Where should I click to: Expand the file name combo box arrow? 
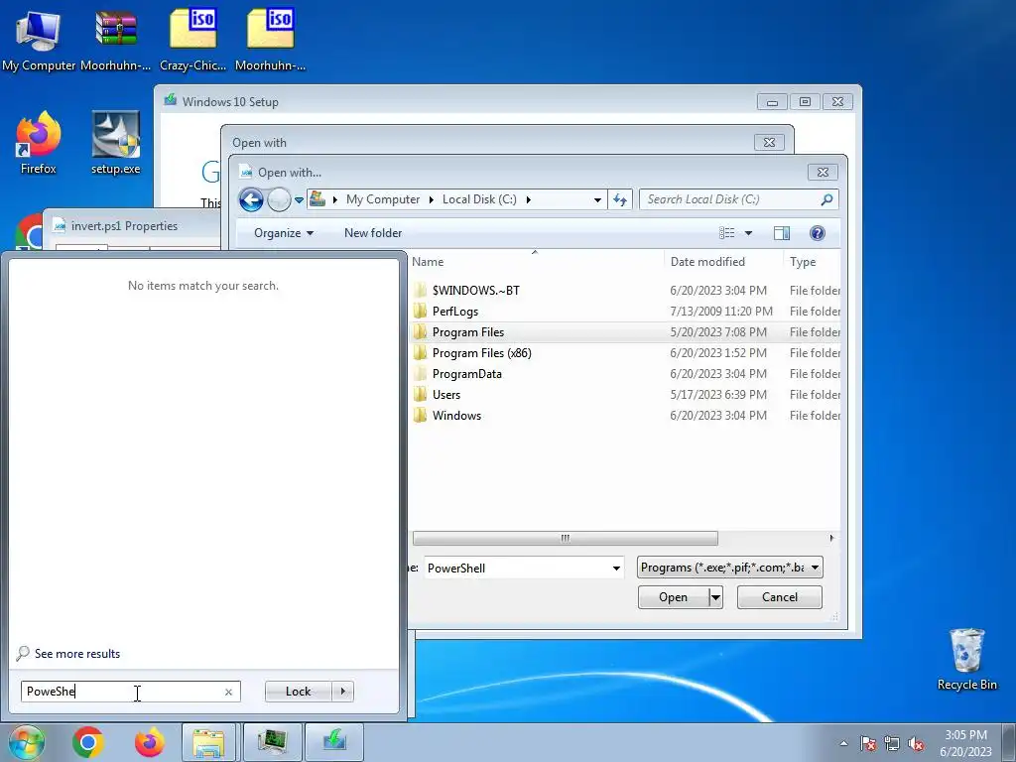click(x=615, y=569)
